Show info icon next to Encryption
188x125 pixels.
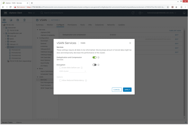98,65
